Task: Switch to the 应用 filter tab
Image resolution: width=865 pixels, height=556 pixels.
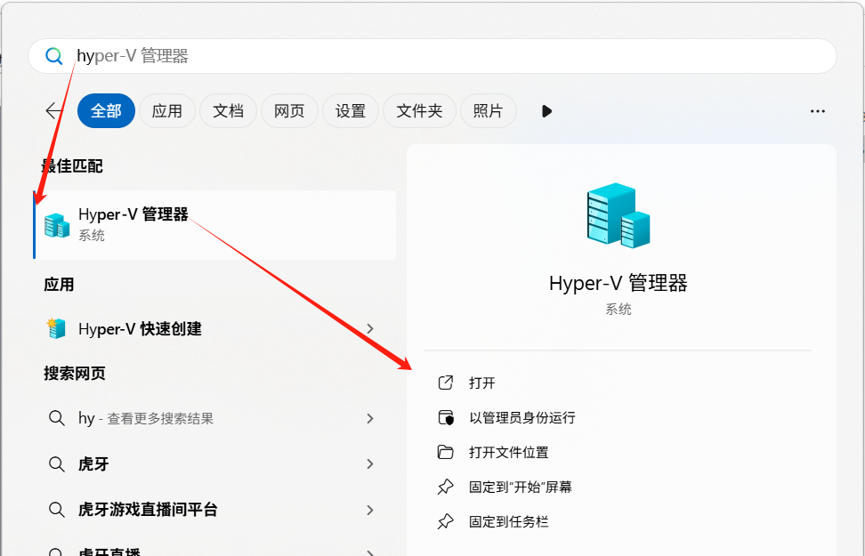Action: (167, 111)
